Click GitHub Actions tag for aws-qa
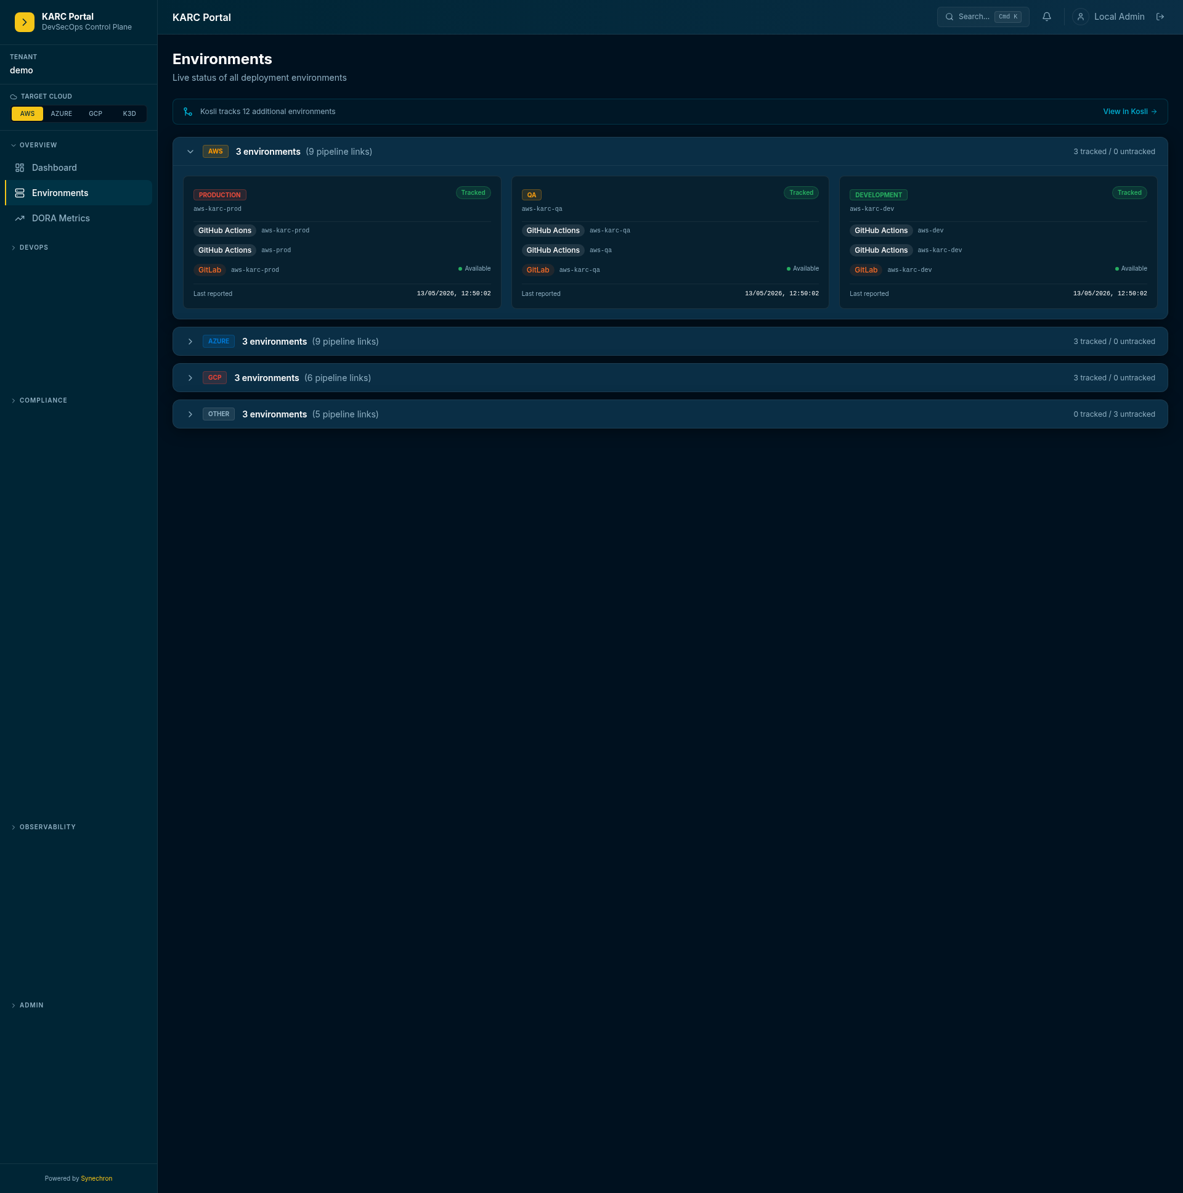The height and width of the screenshot is (1193, 1183). [x=553, y=250]
